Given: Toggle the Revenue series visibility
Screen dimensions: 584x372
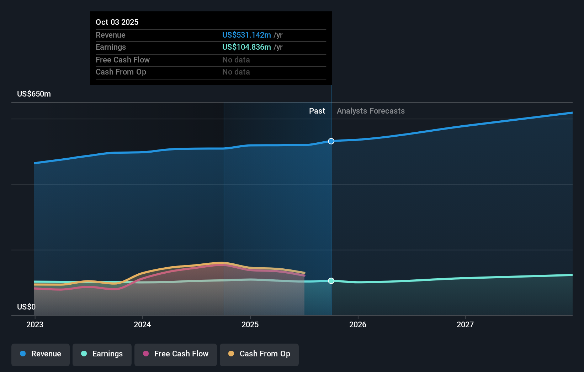Looking at the screenshot, I should (40, 354).
